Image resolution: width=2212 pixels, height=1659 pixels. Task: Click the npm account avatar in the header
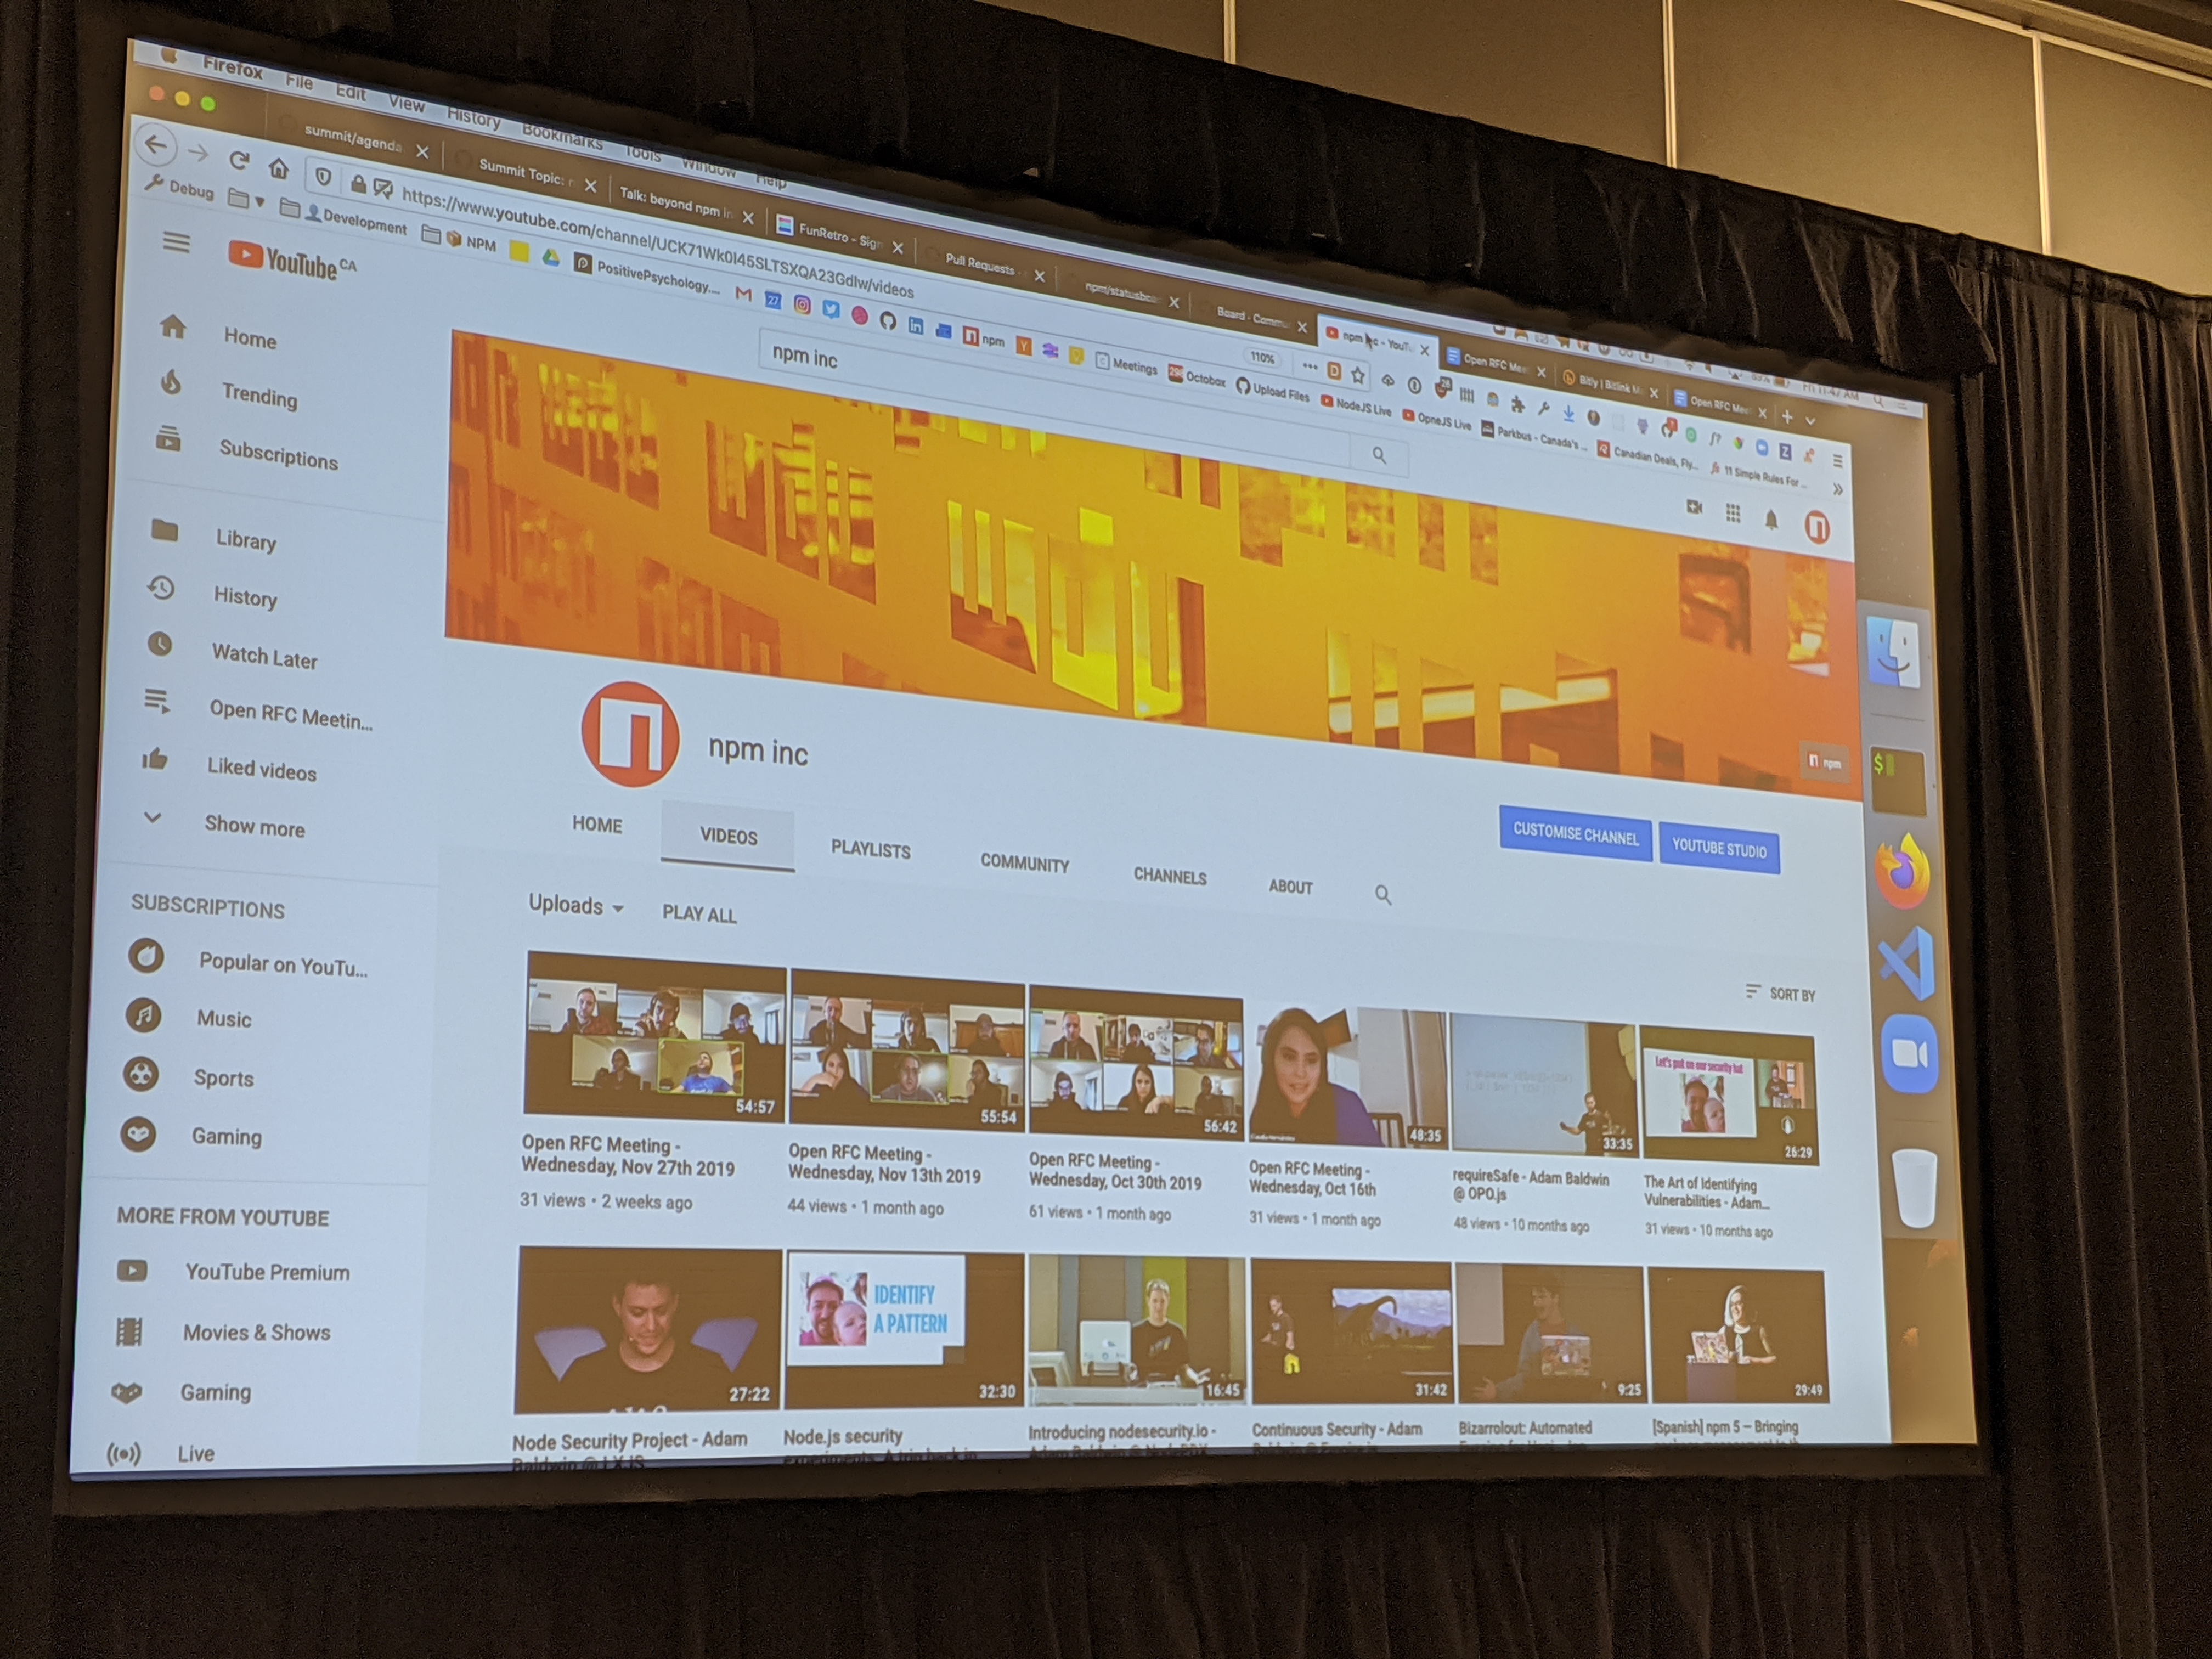click(1816, 526)
